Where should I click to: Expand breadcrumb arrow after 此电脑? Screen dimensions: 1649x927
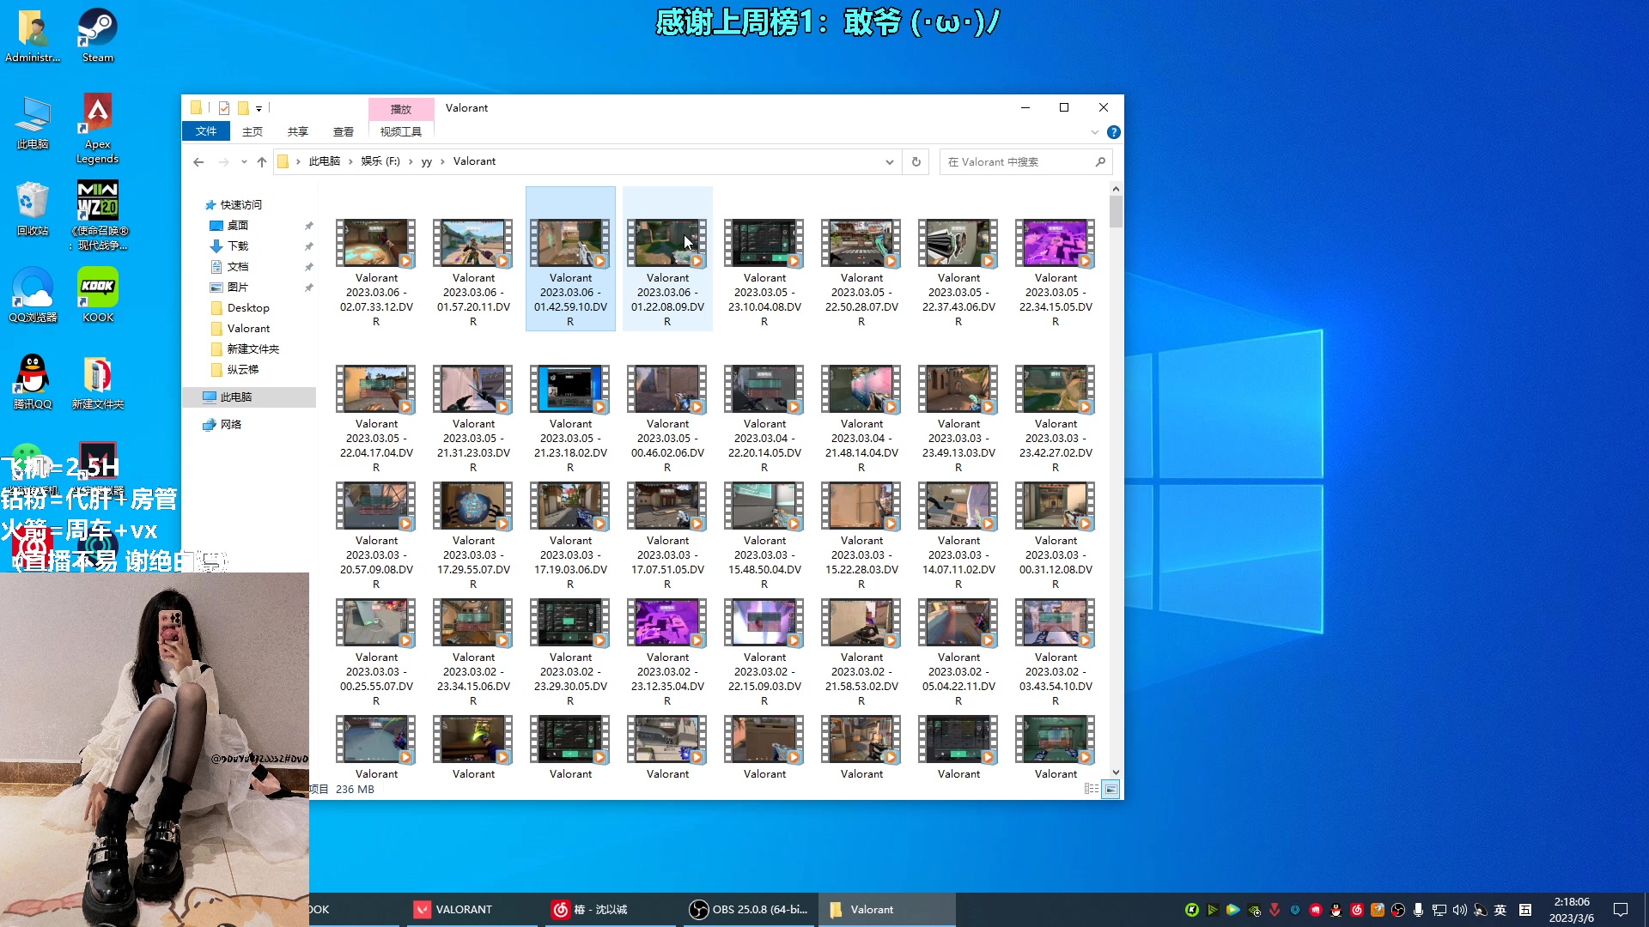[350, 161]
